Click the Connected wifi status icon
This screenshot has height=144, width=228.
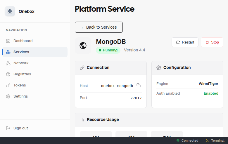(178, 140)
